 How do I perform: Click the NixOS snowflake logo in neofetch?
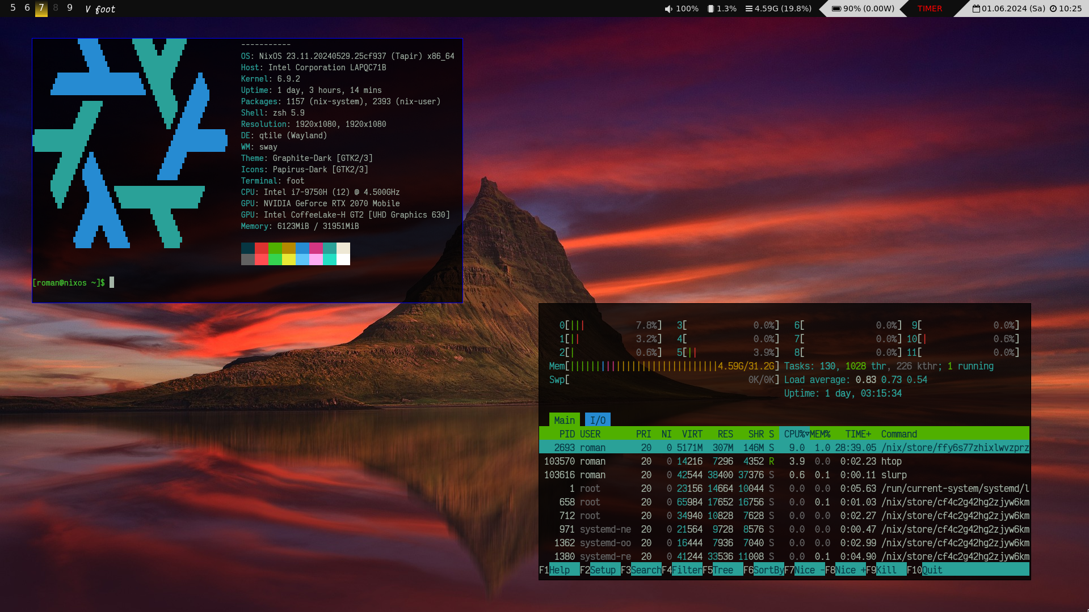(130, 143)
